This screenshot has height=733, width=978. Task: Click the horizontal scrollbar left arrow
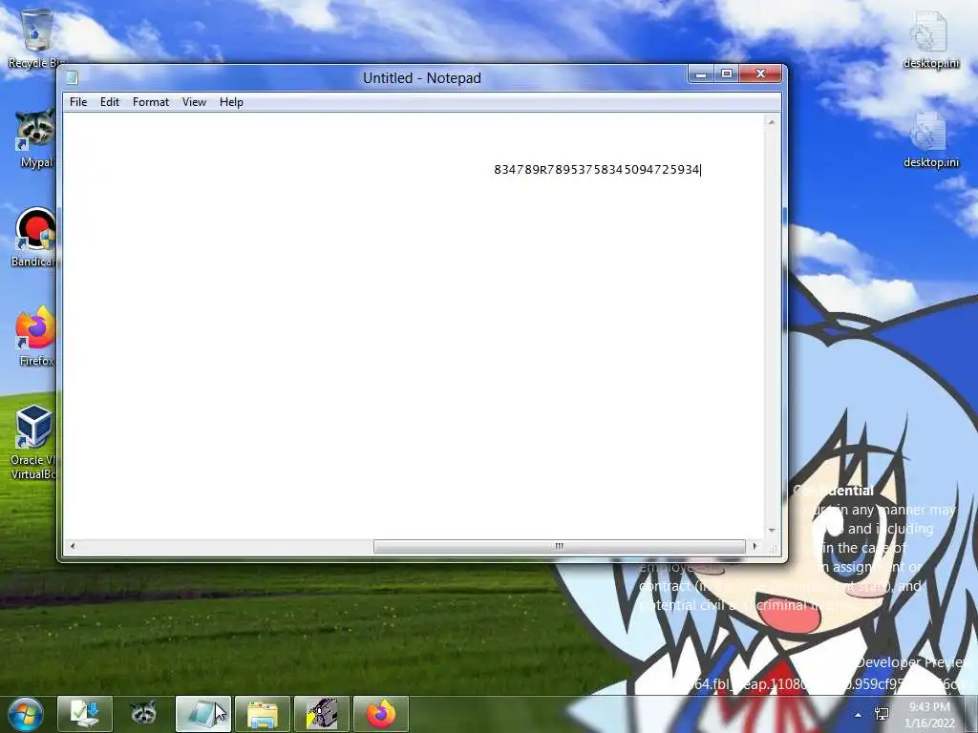73,546
